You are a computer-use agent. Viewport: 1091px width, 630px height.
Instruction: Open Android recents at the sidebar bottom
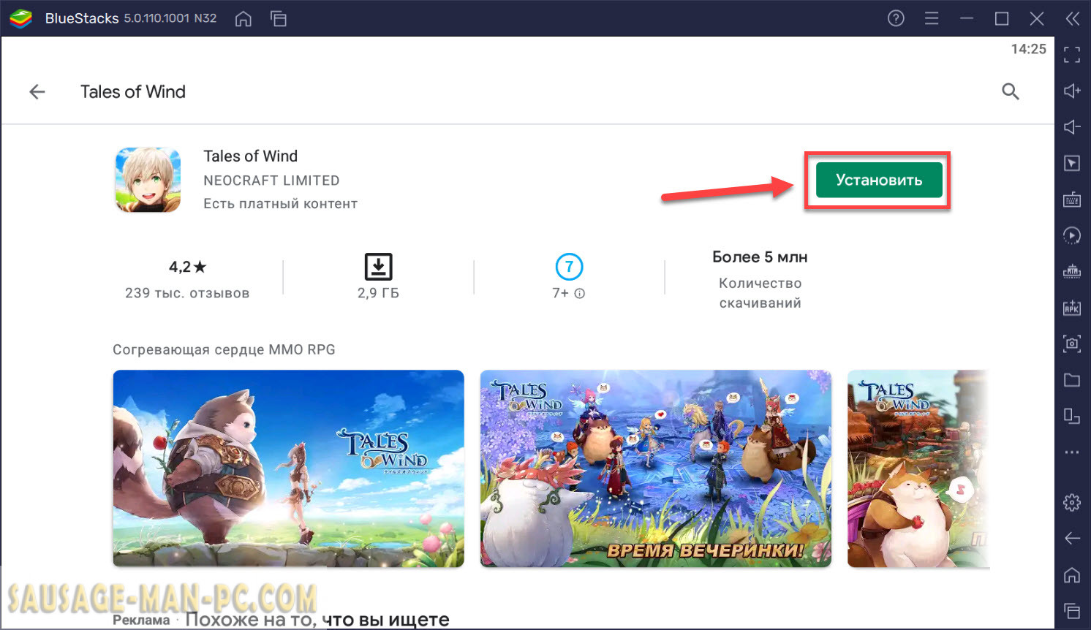click(1072, 611)
